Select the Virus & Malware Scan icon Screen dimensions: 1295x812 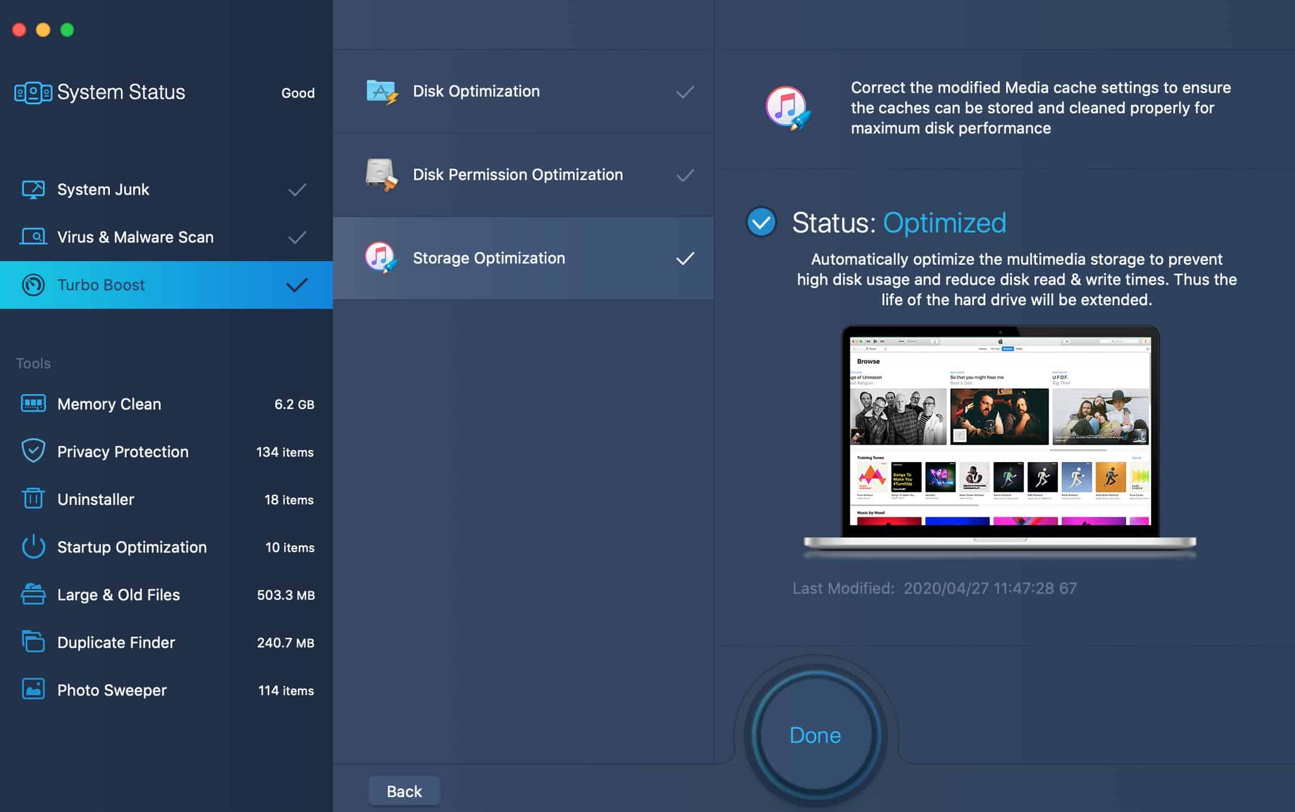(34, 237)
